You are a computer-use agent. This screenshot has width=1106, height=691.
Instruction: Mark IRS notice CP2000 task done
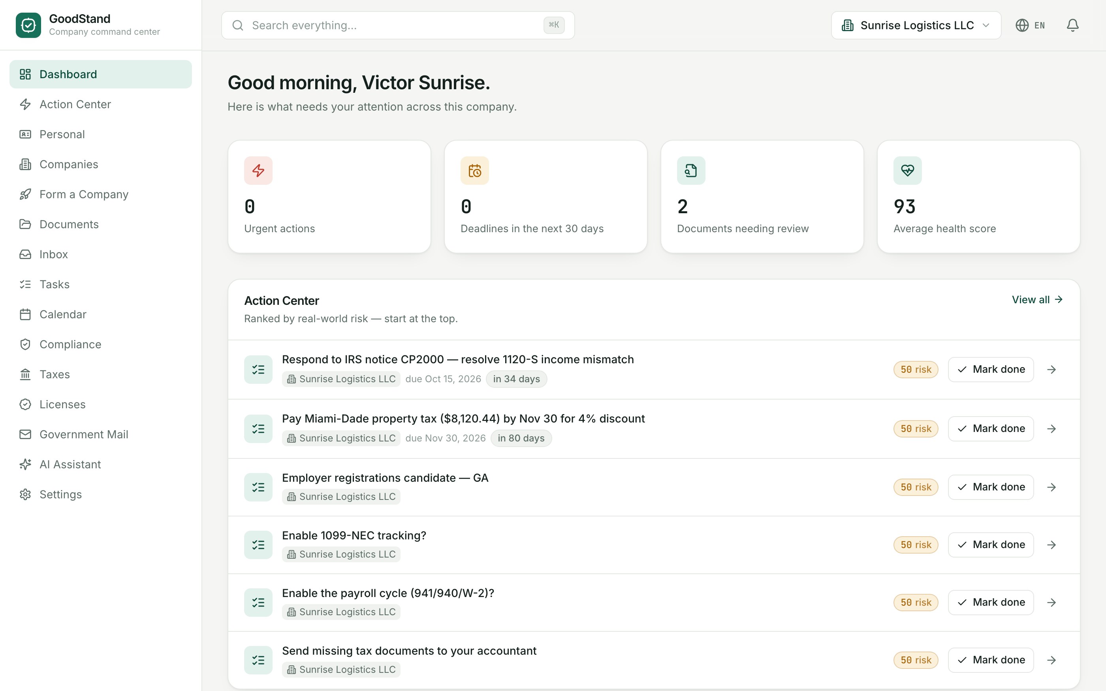pos(991,369)
